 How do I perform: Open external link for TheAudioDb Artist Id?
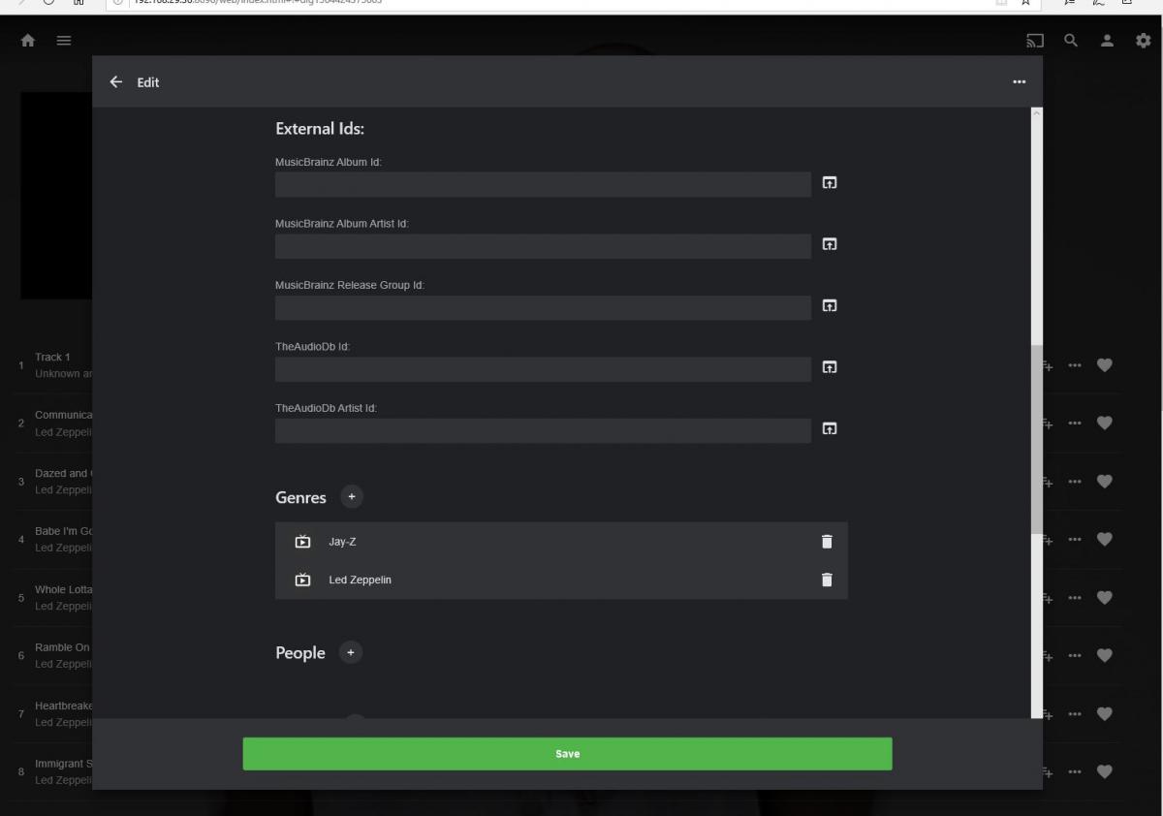click(830, 428)
